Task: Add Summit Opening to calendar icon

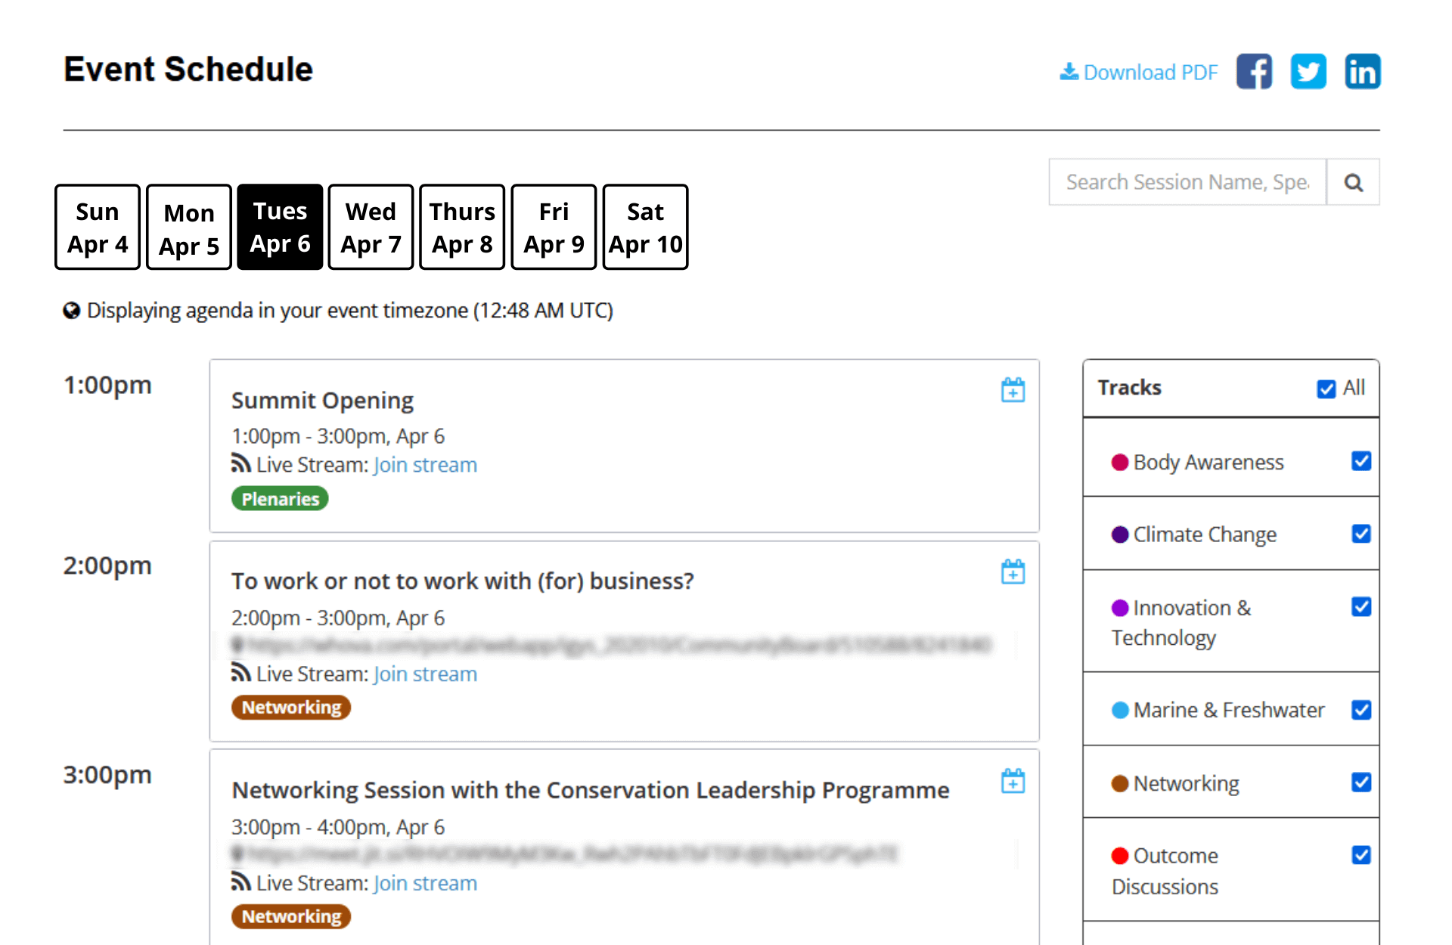Action: pos(1013,390)
